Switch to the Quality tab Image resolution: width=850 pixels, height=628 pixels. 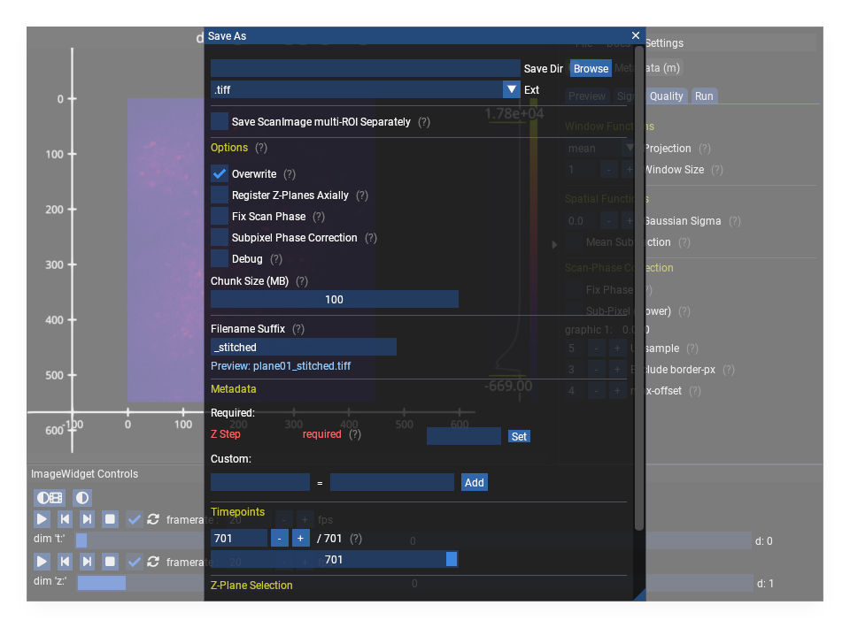[x=667, y=96]
